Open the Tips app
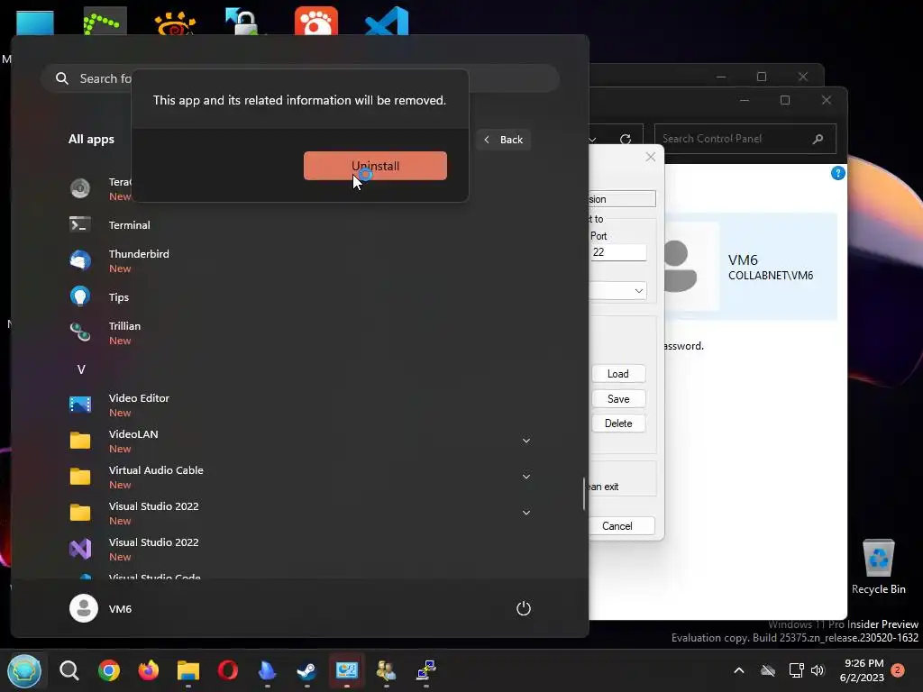The height and width of the screenshot is (692, 923). (118, 296)
